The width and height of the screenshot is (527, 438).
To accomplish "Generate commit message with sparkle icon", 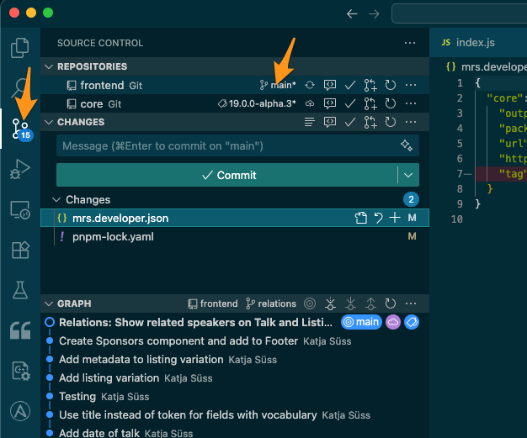I will pos(407,145).
